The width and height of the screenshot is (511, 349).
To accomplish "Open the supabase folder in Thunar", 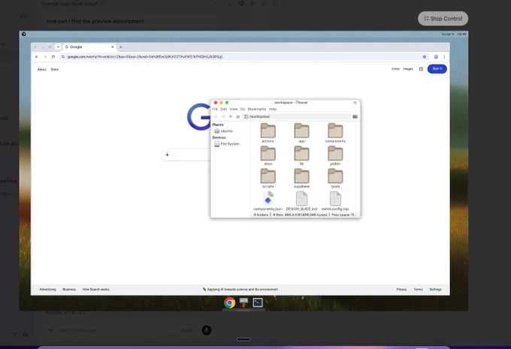I will coord(301,178).
